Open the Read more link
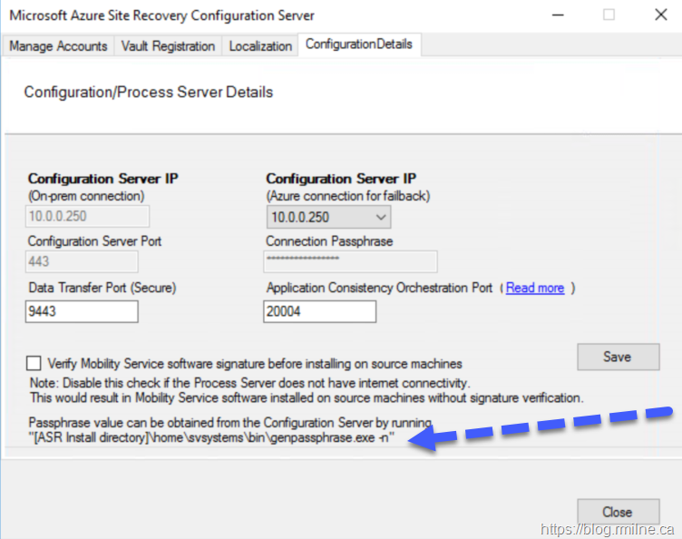The height and width of the screenshot is (539, 682). click(535, 288)
